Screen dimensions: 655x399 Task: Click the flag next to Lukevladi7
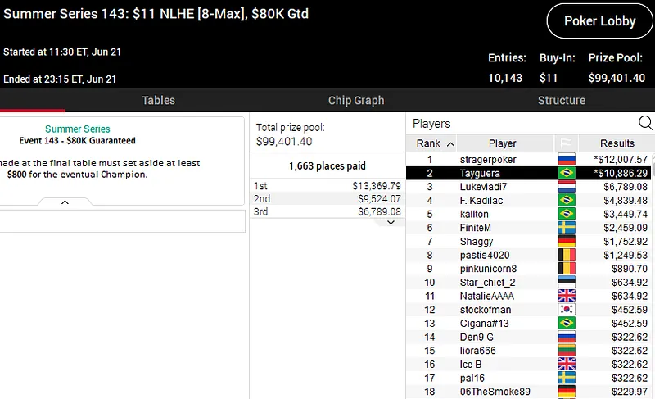[566, 187]
